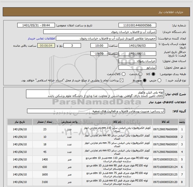Click quantity 3100 in row 8
The width and height of the screenshot is (193, 187).
(x=45, y=182)
